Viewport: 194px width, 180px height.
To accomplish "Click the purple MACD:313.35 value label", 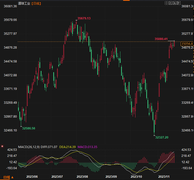I will [x=87, y=147].
